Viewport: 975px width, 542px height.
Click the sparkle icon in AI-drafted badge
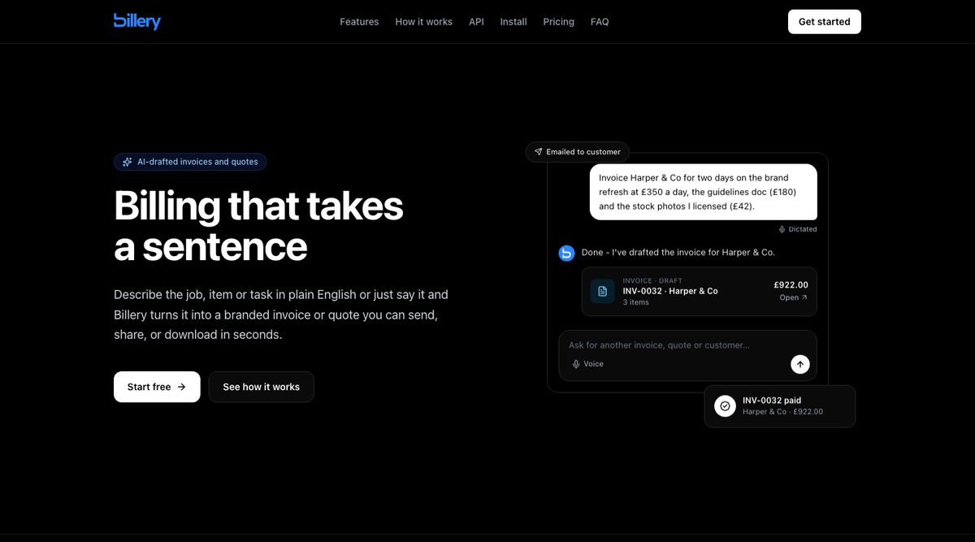coord(128,162)
